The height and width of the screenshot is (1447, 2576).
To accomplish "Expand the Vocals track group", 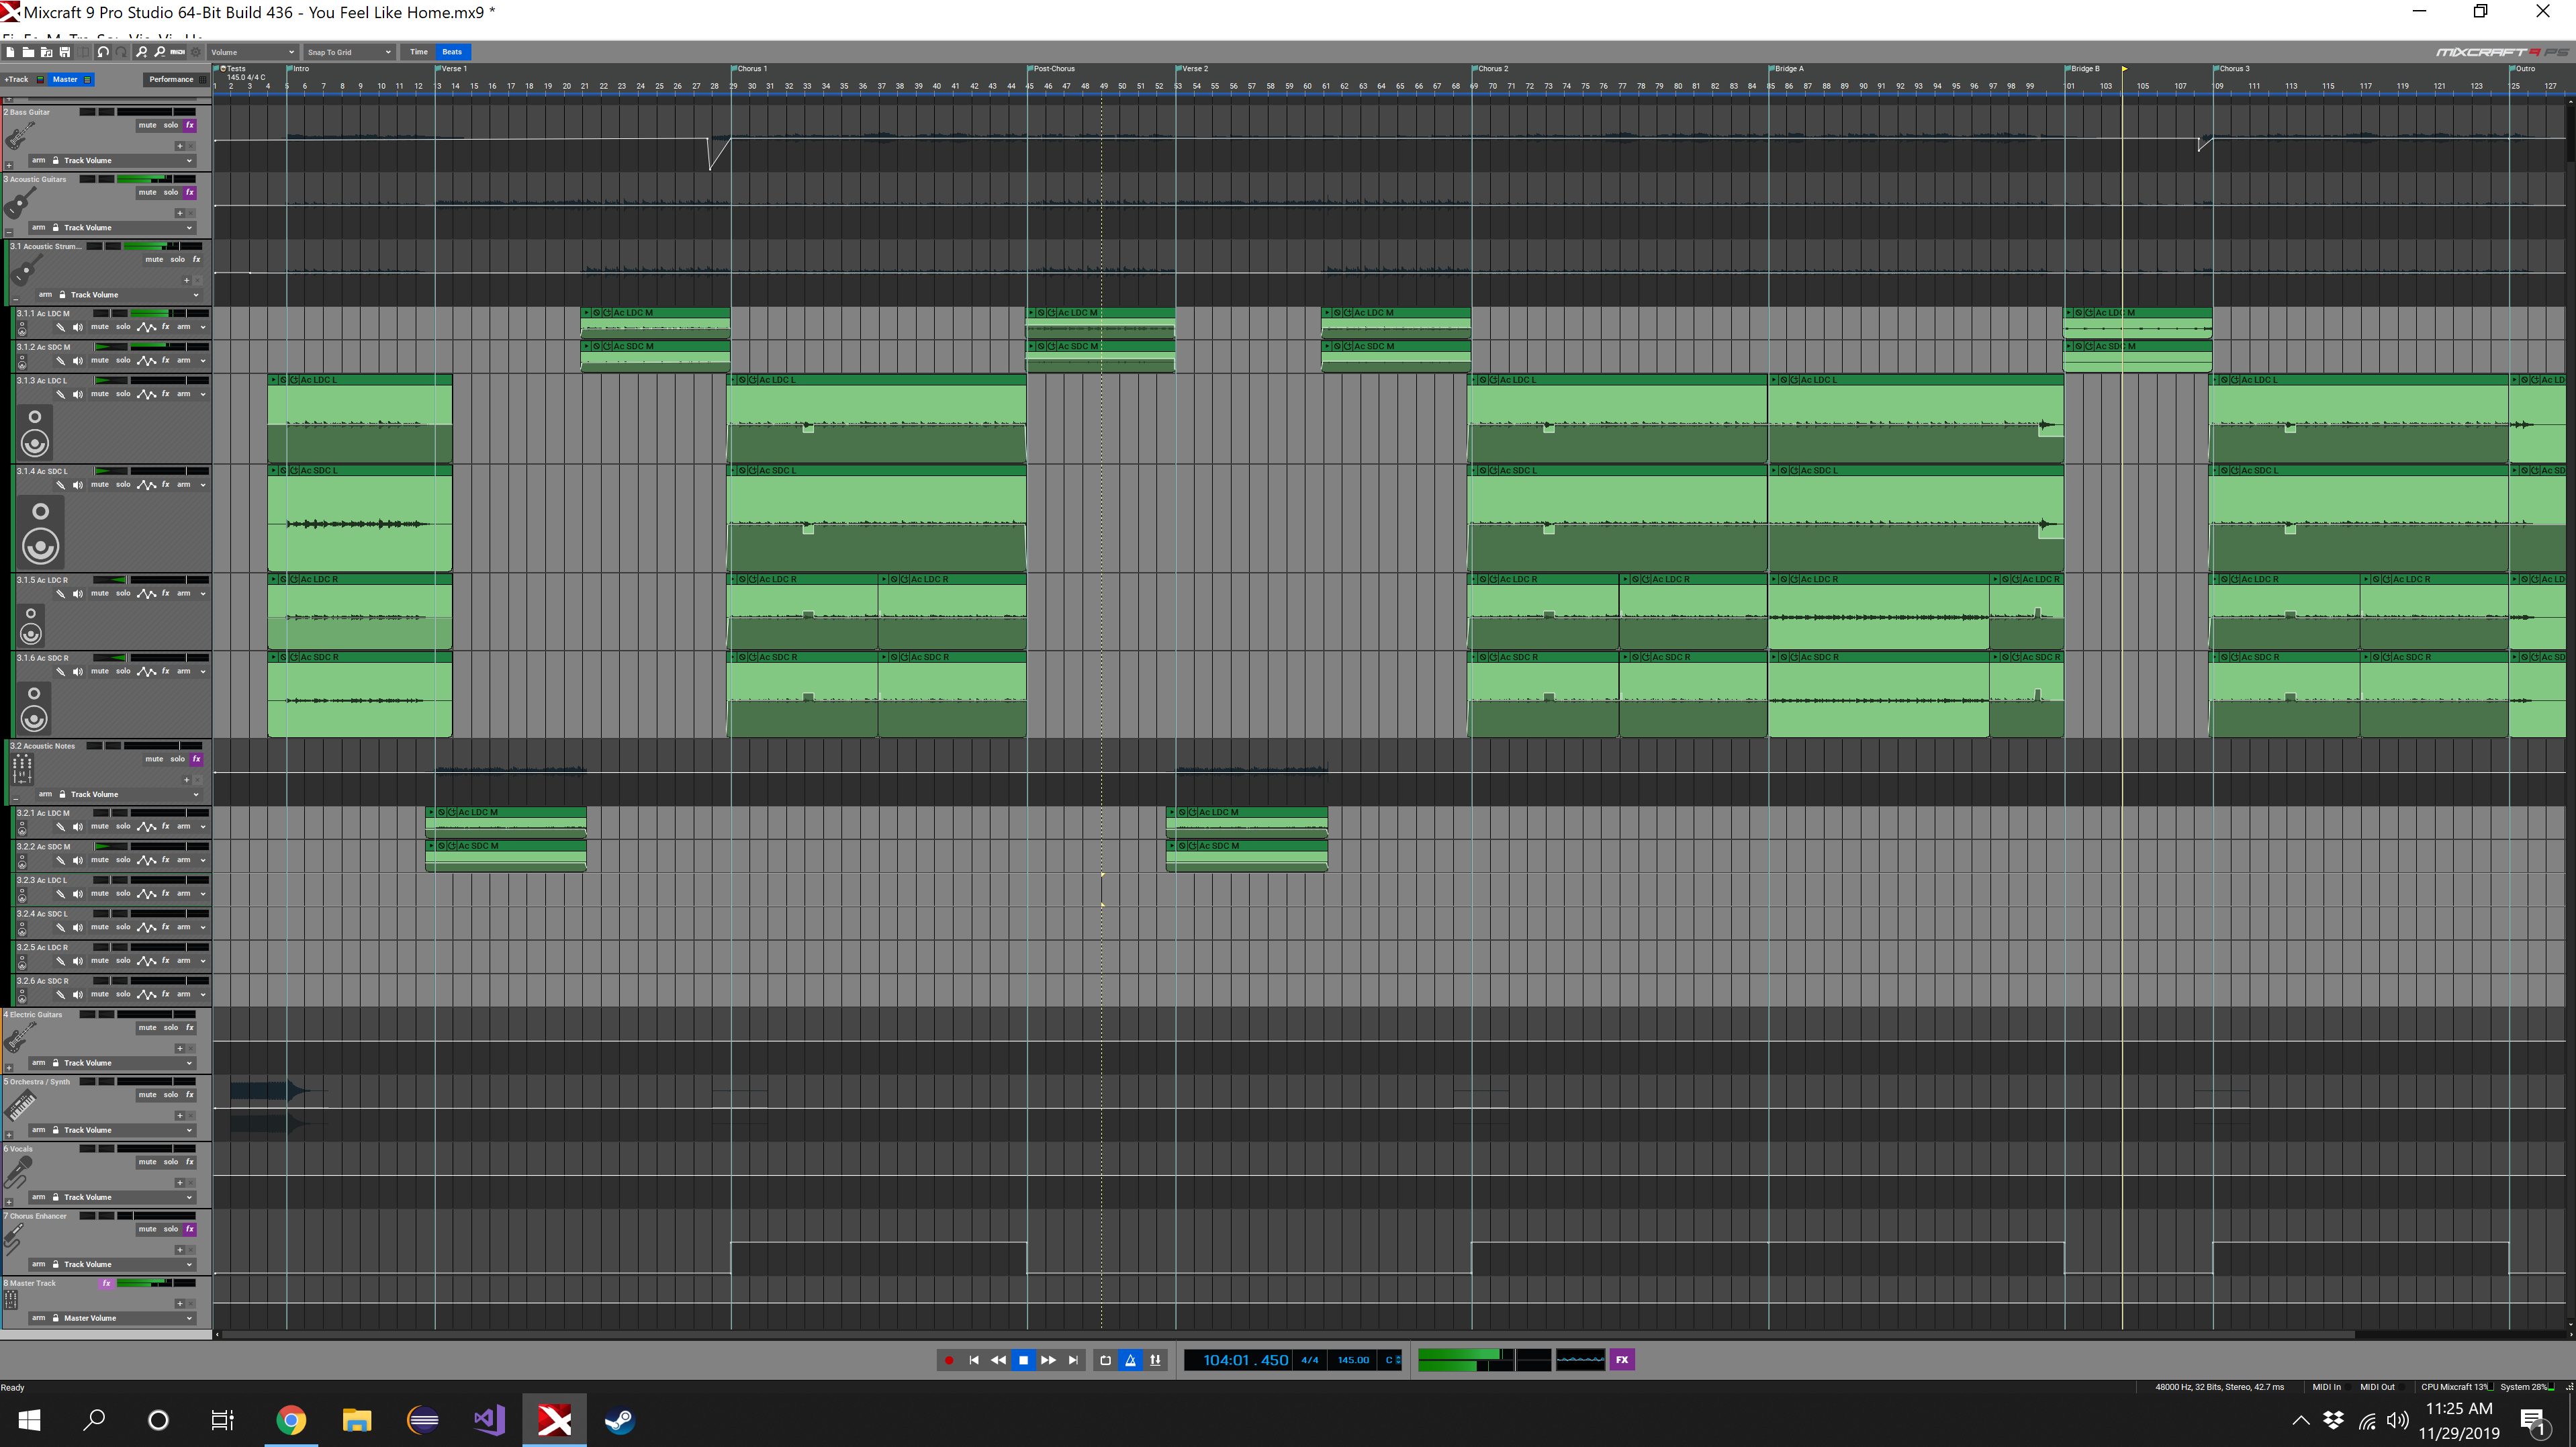I will point(9,1203).
